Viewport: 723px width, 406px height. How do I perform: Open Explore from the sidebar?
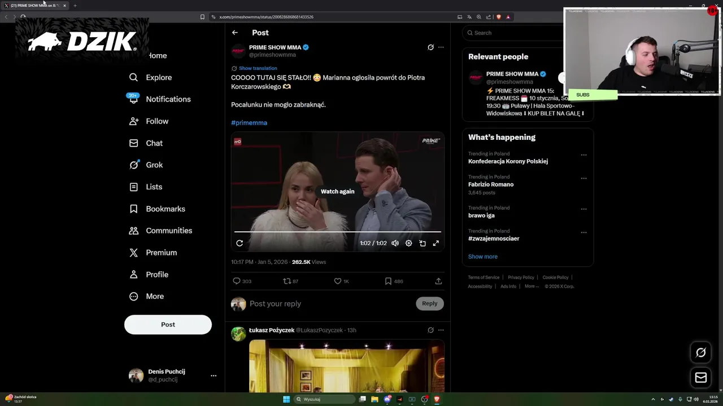[150, 77]
